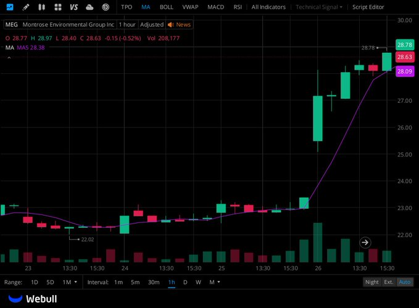Viewport: 419px width, 308px height.
Task: Select the 30m interval
Action: tap(154, 282)
